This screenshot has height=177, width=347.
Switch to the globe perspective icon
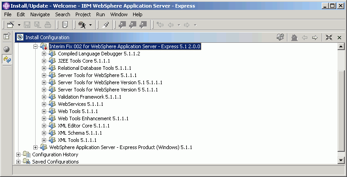click(x=7, y=49)
